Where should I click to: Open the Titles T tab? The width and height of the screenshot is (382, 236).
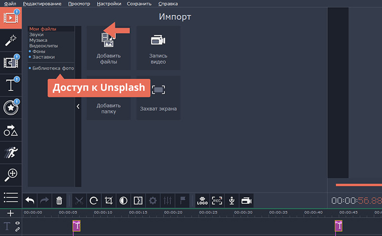(10, 85)
